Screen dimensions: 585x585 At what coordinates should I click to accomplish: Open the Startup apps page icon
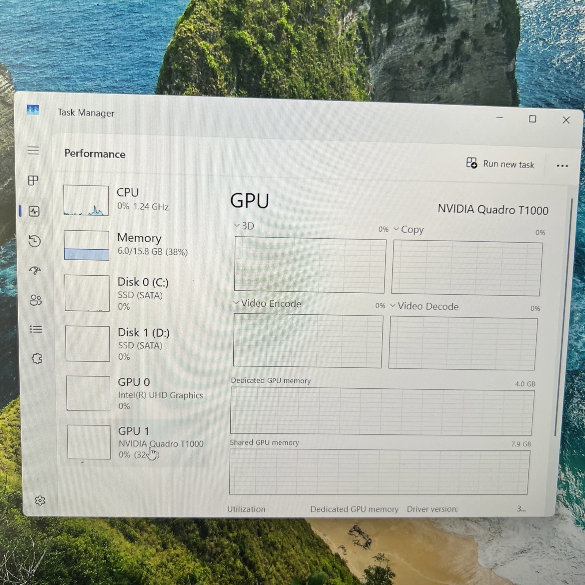35,270
